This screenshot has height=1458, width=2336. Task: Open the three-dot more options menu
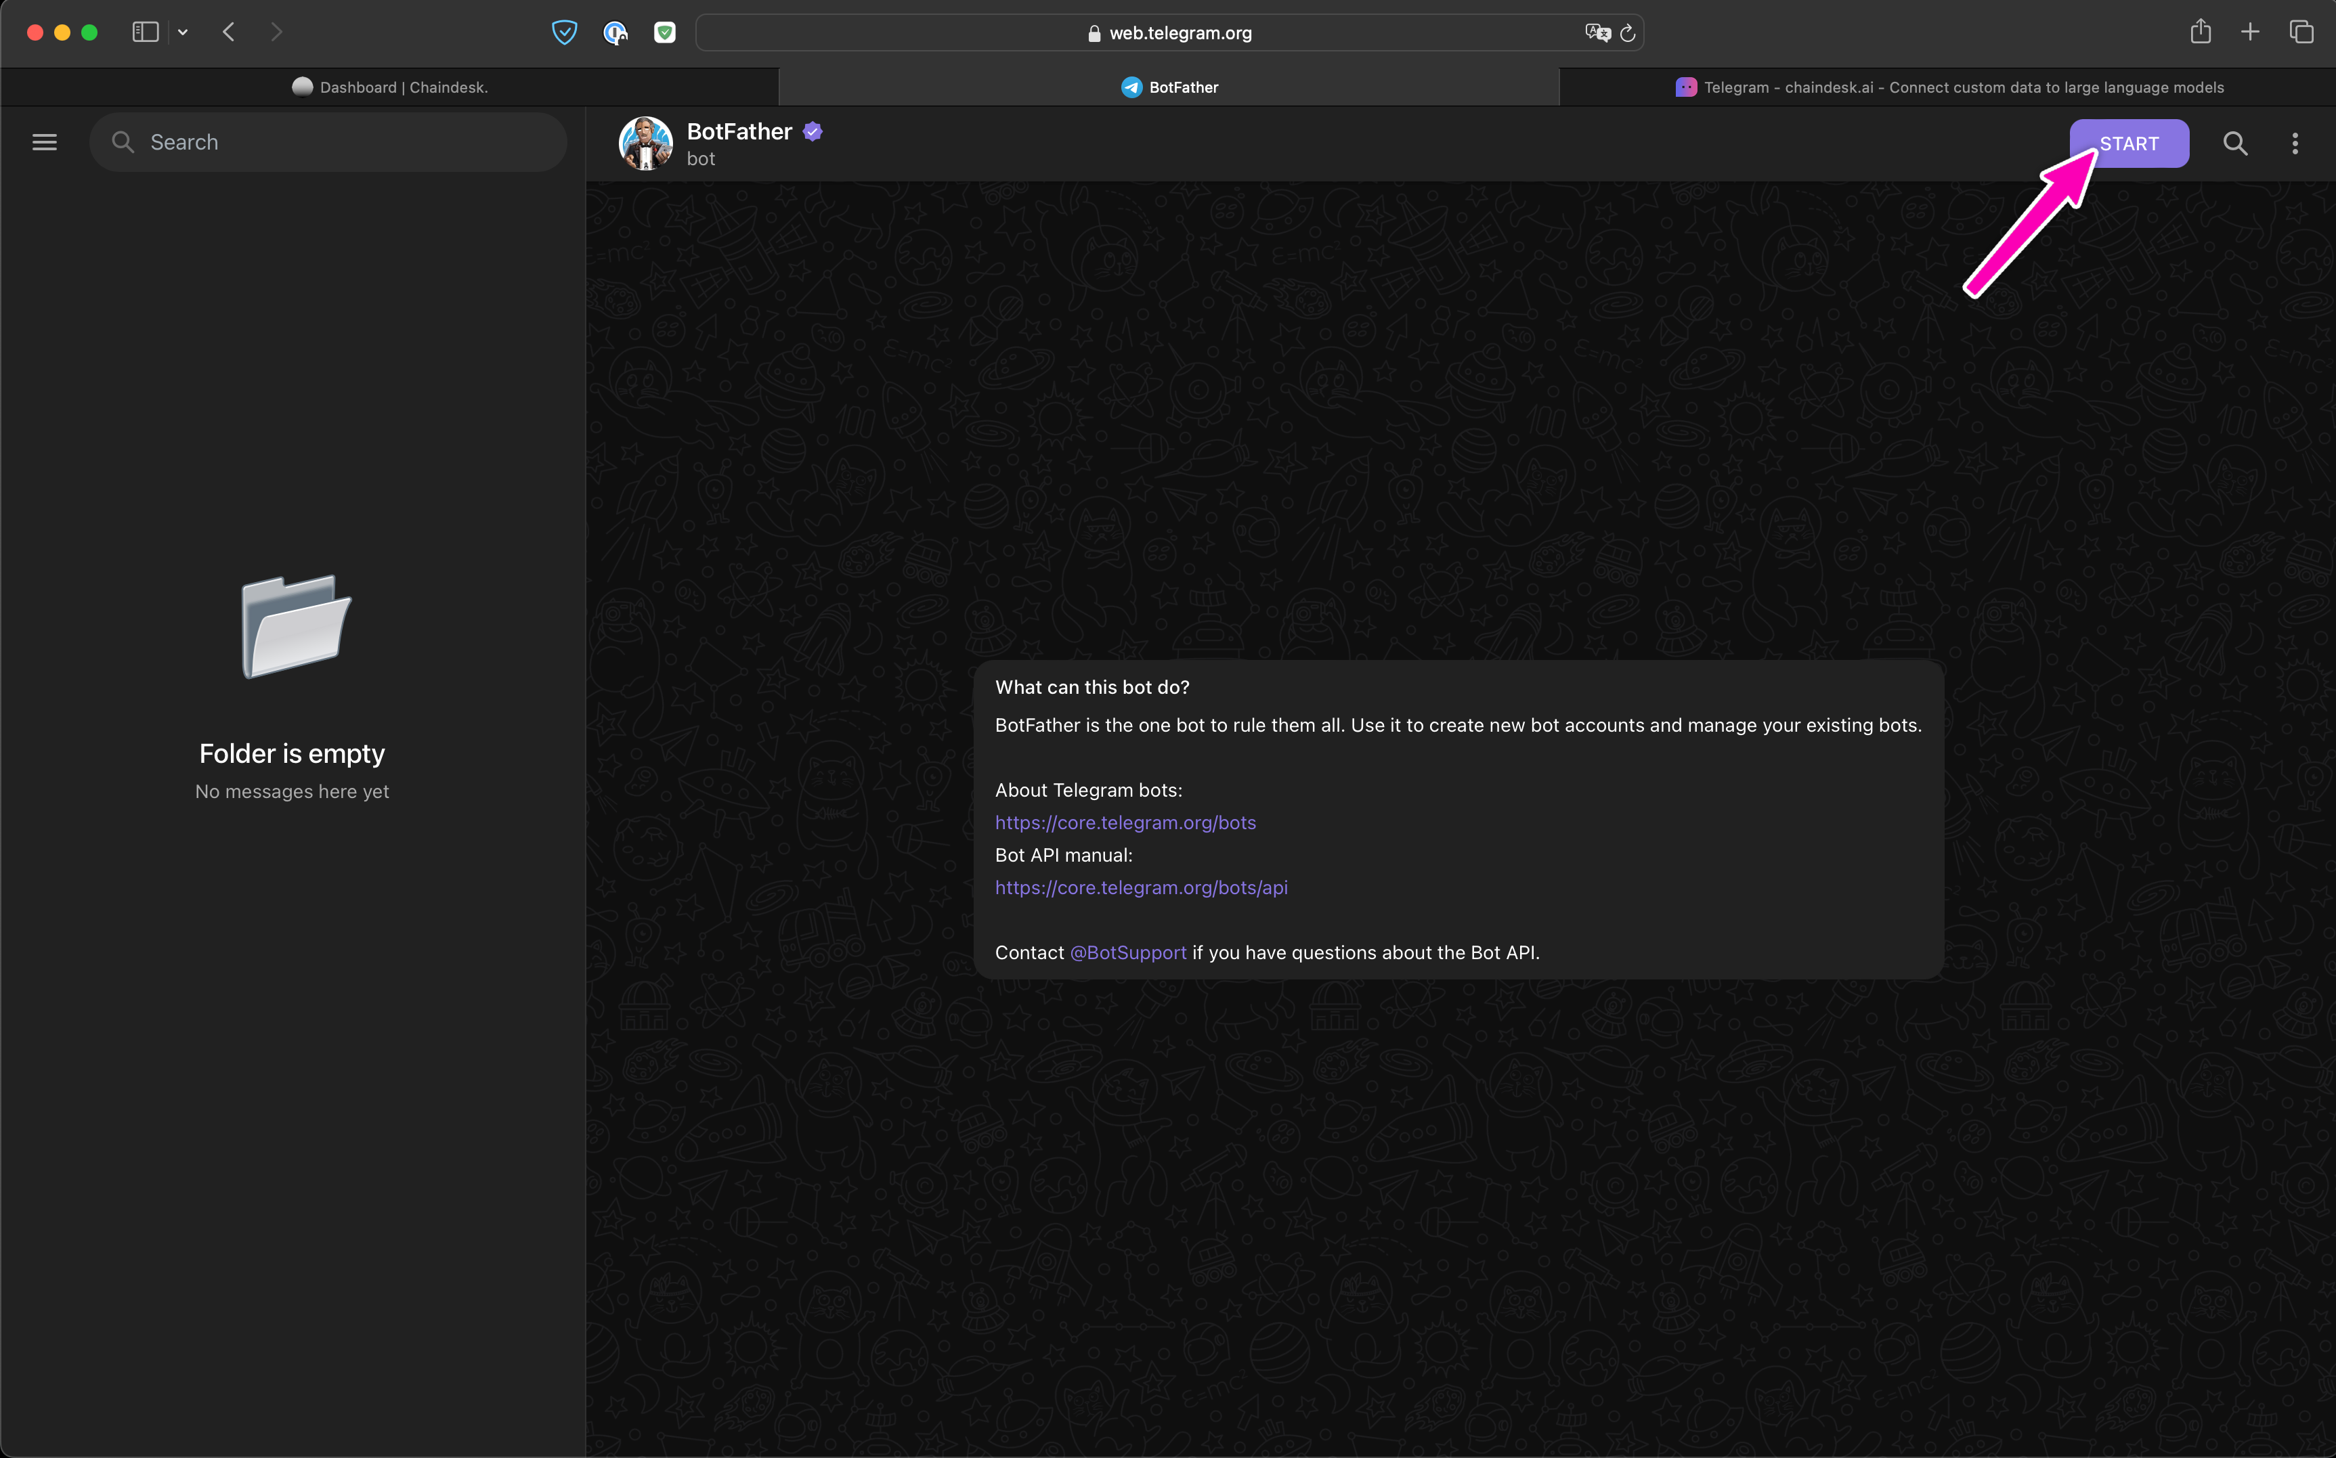click(x=2295, y=143)
